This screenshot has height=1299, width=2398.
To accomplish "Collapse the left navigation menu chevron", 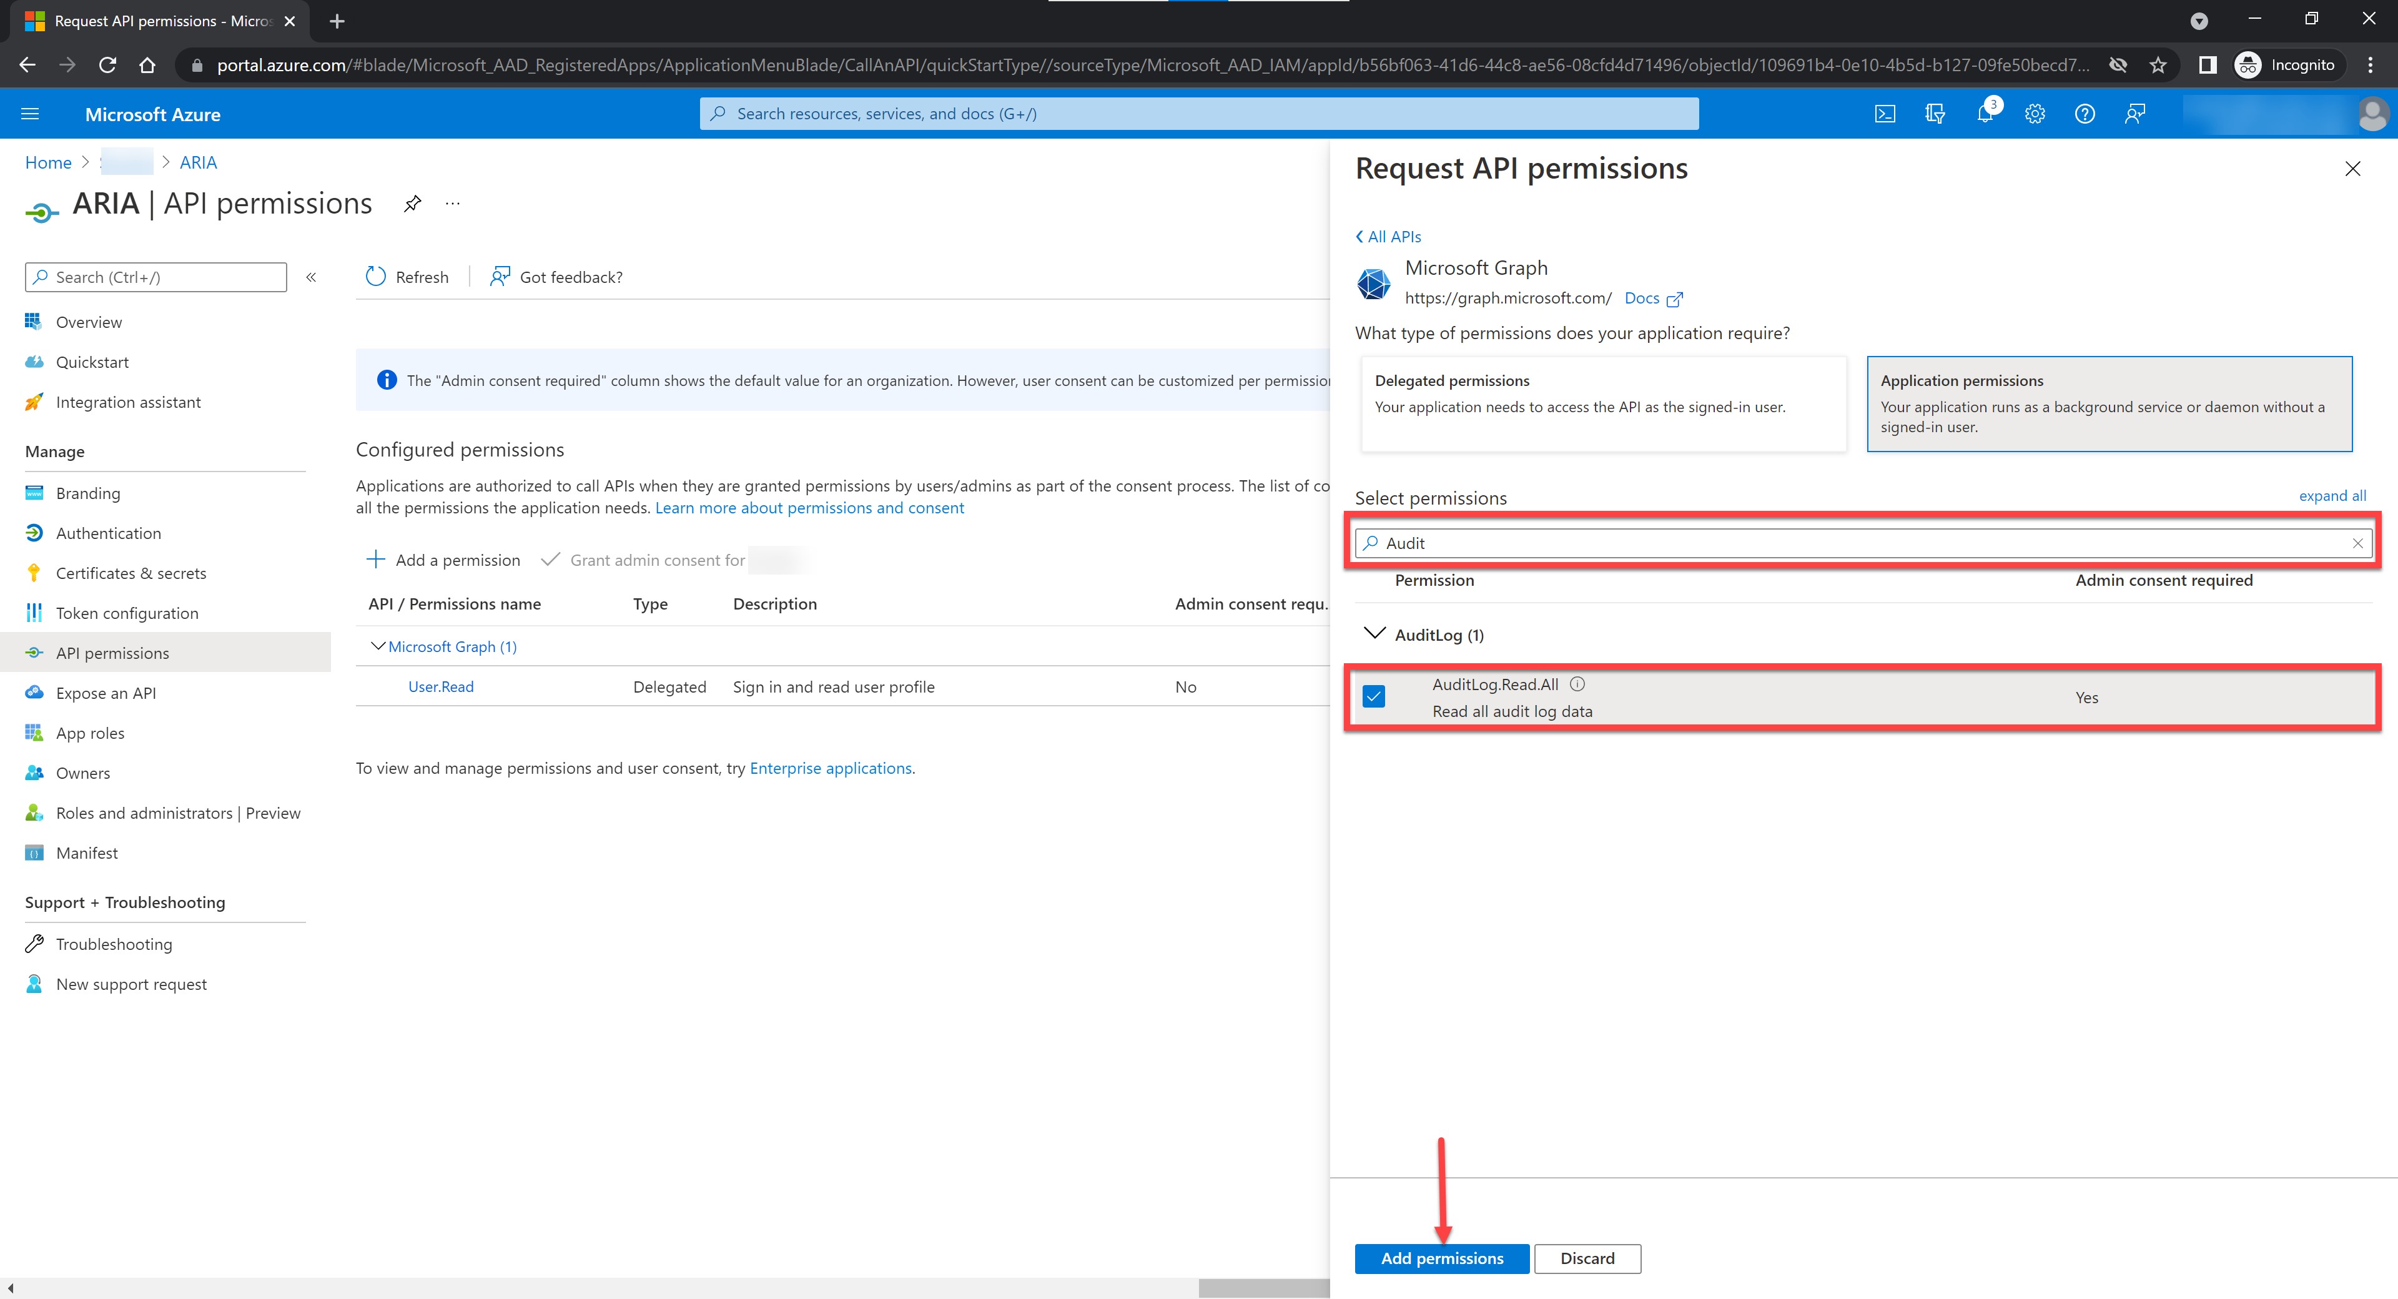I will click(312, 277).
